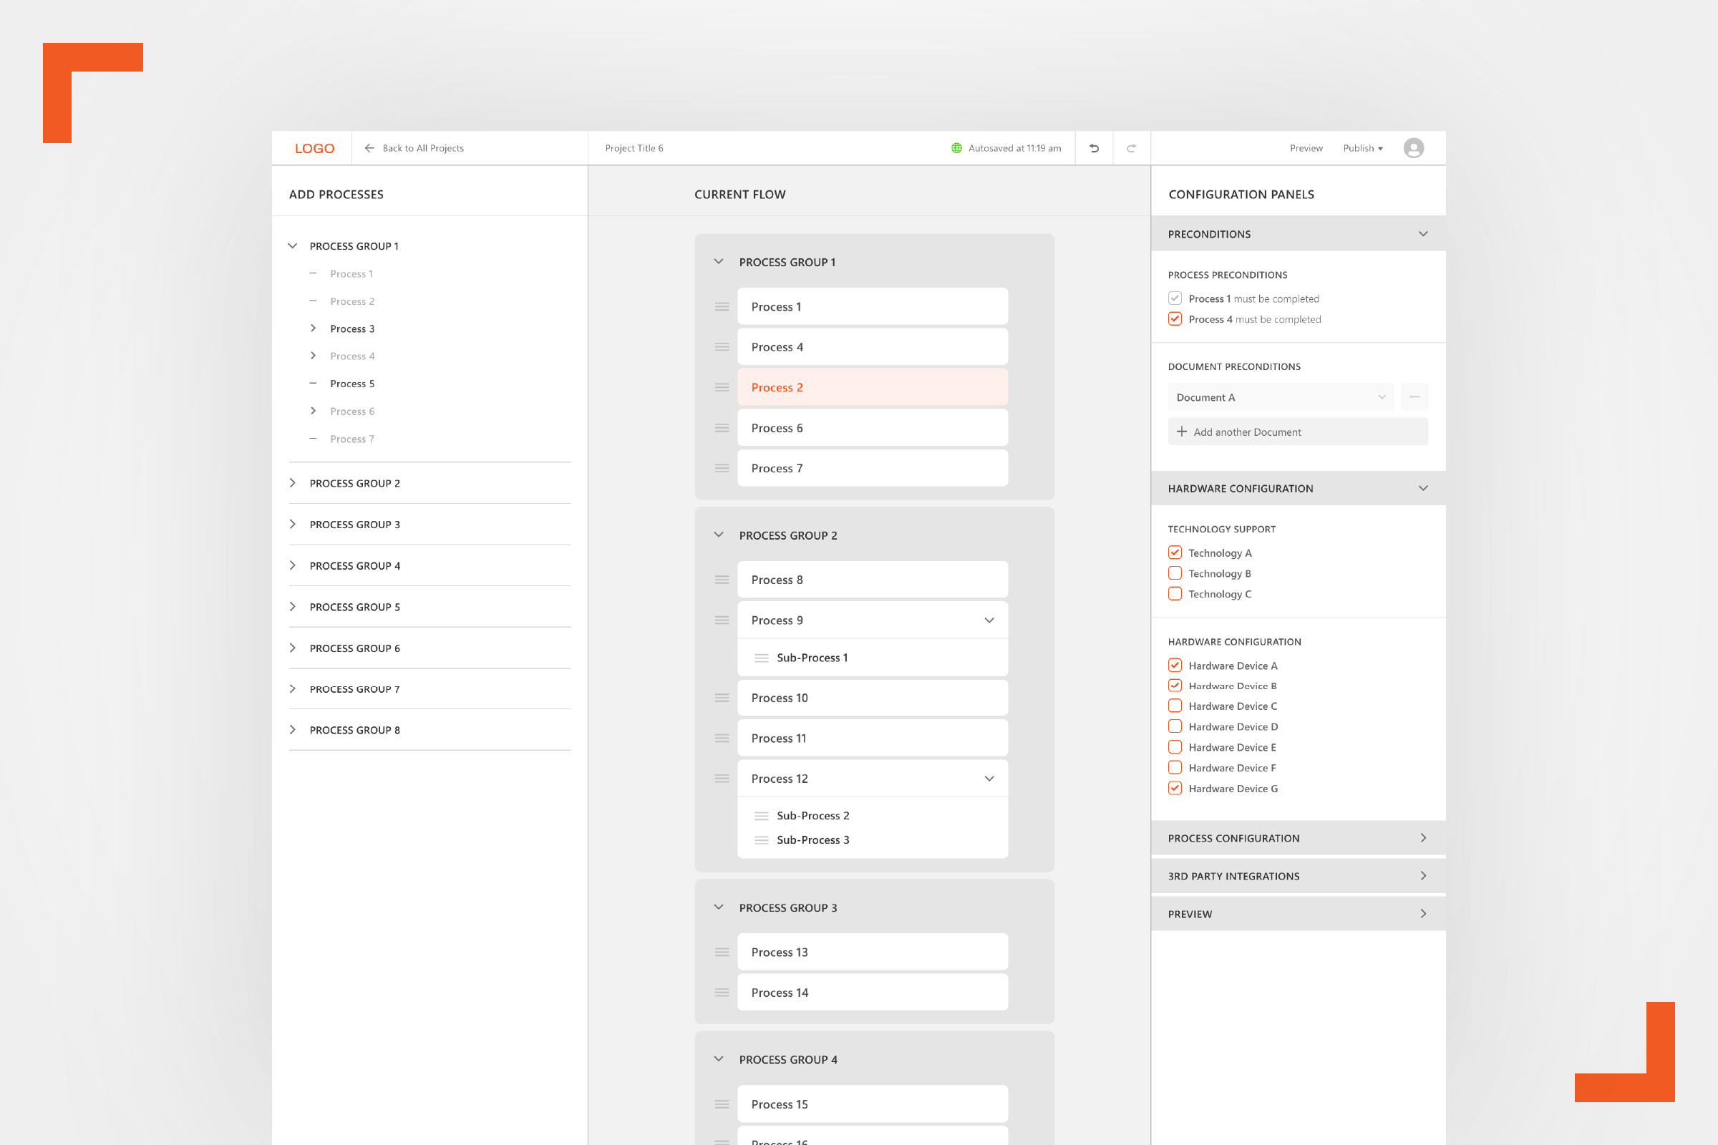The height and width of the screenshot is (1145, 1718).
Task: Click Add another Document button
Action: (x=1297, y=432)
